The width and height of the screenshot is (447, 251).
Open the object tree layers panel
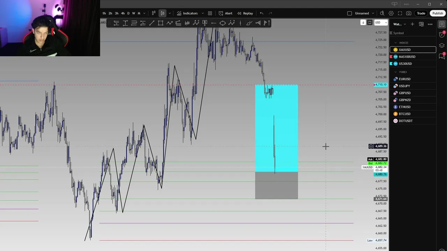[x=442, y=45]
